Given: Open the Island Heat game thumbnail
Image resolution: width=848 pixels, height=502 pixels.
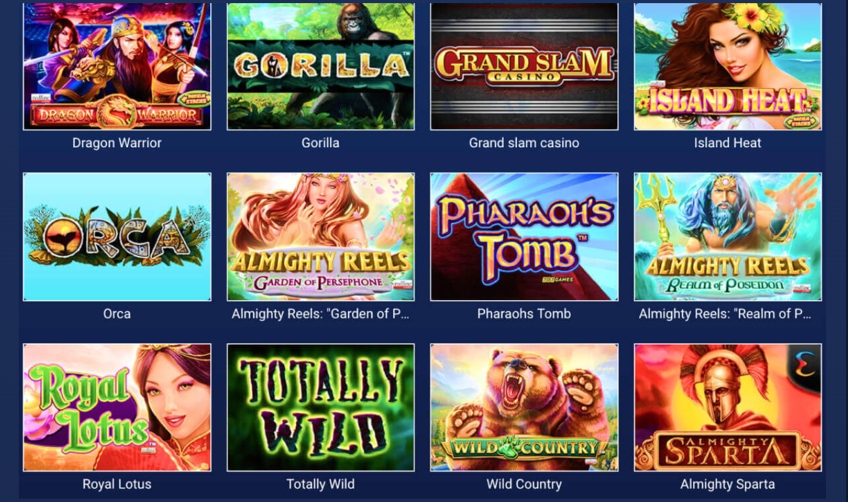Looking at the screenshot, I should tap(728, 66).
